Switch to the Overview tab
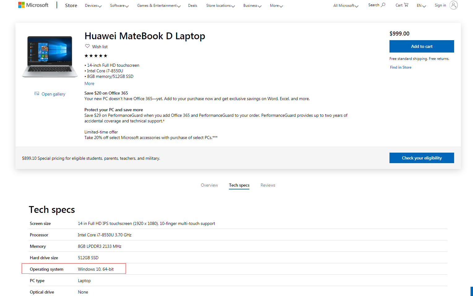The image size is (473, 296). 209,185
